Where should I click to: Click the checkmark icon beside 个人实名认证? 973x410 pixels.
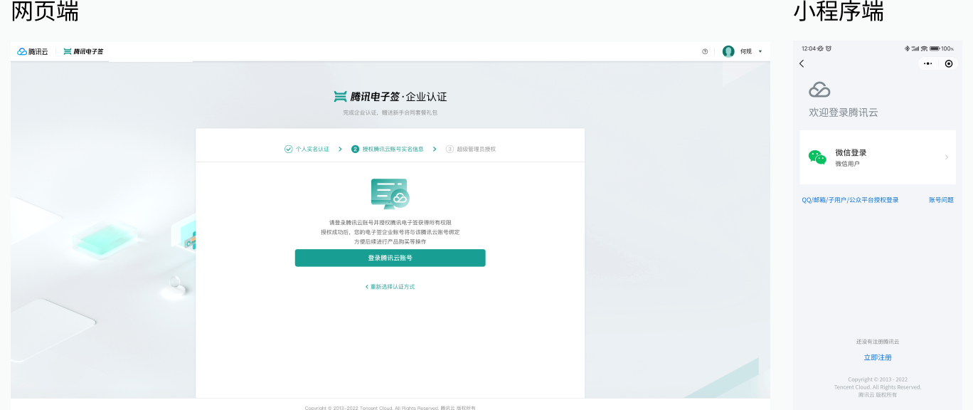pyautogui.click(x=289, y=149)
